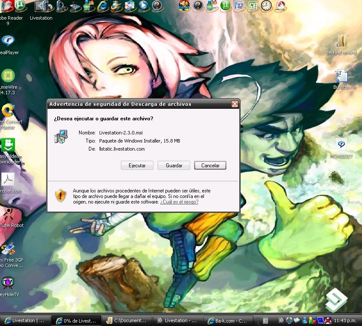Open the Livestation desktop shortcut
Screen dimensions: 362x326
[41, 10]
